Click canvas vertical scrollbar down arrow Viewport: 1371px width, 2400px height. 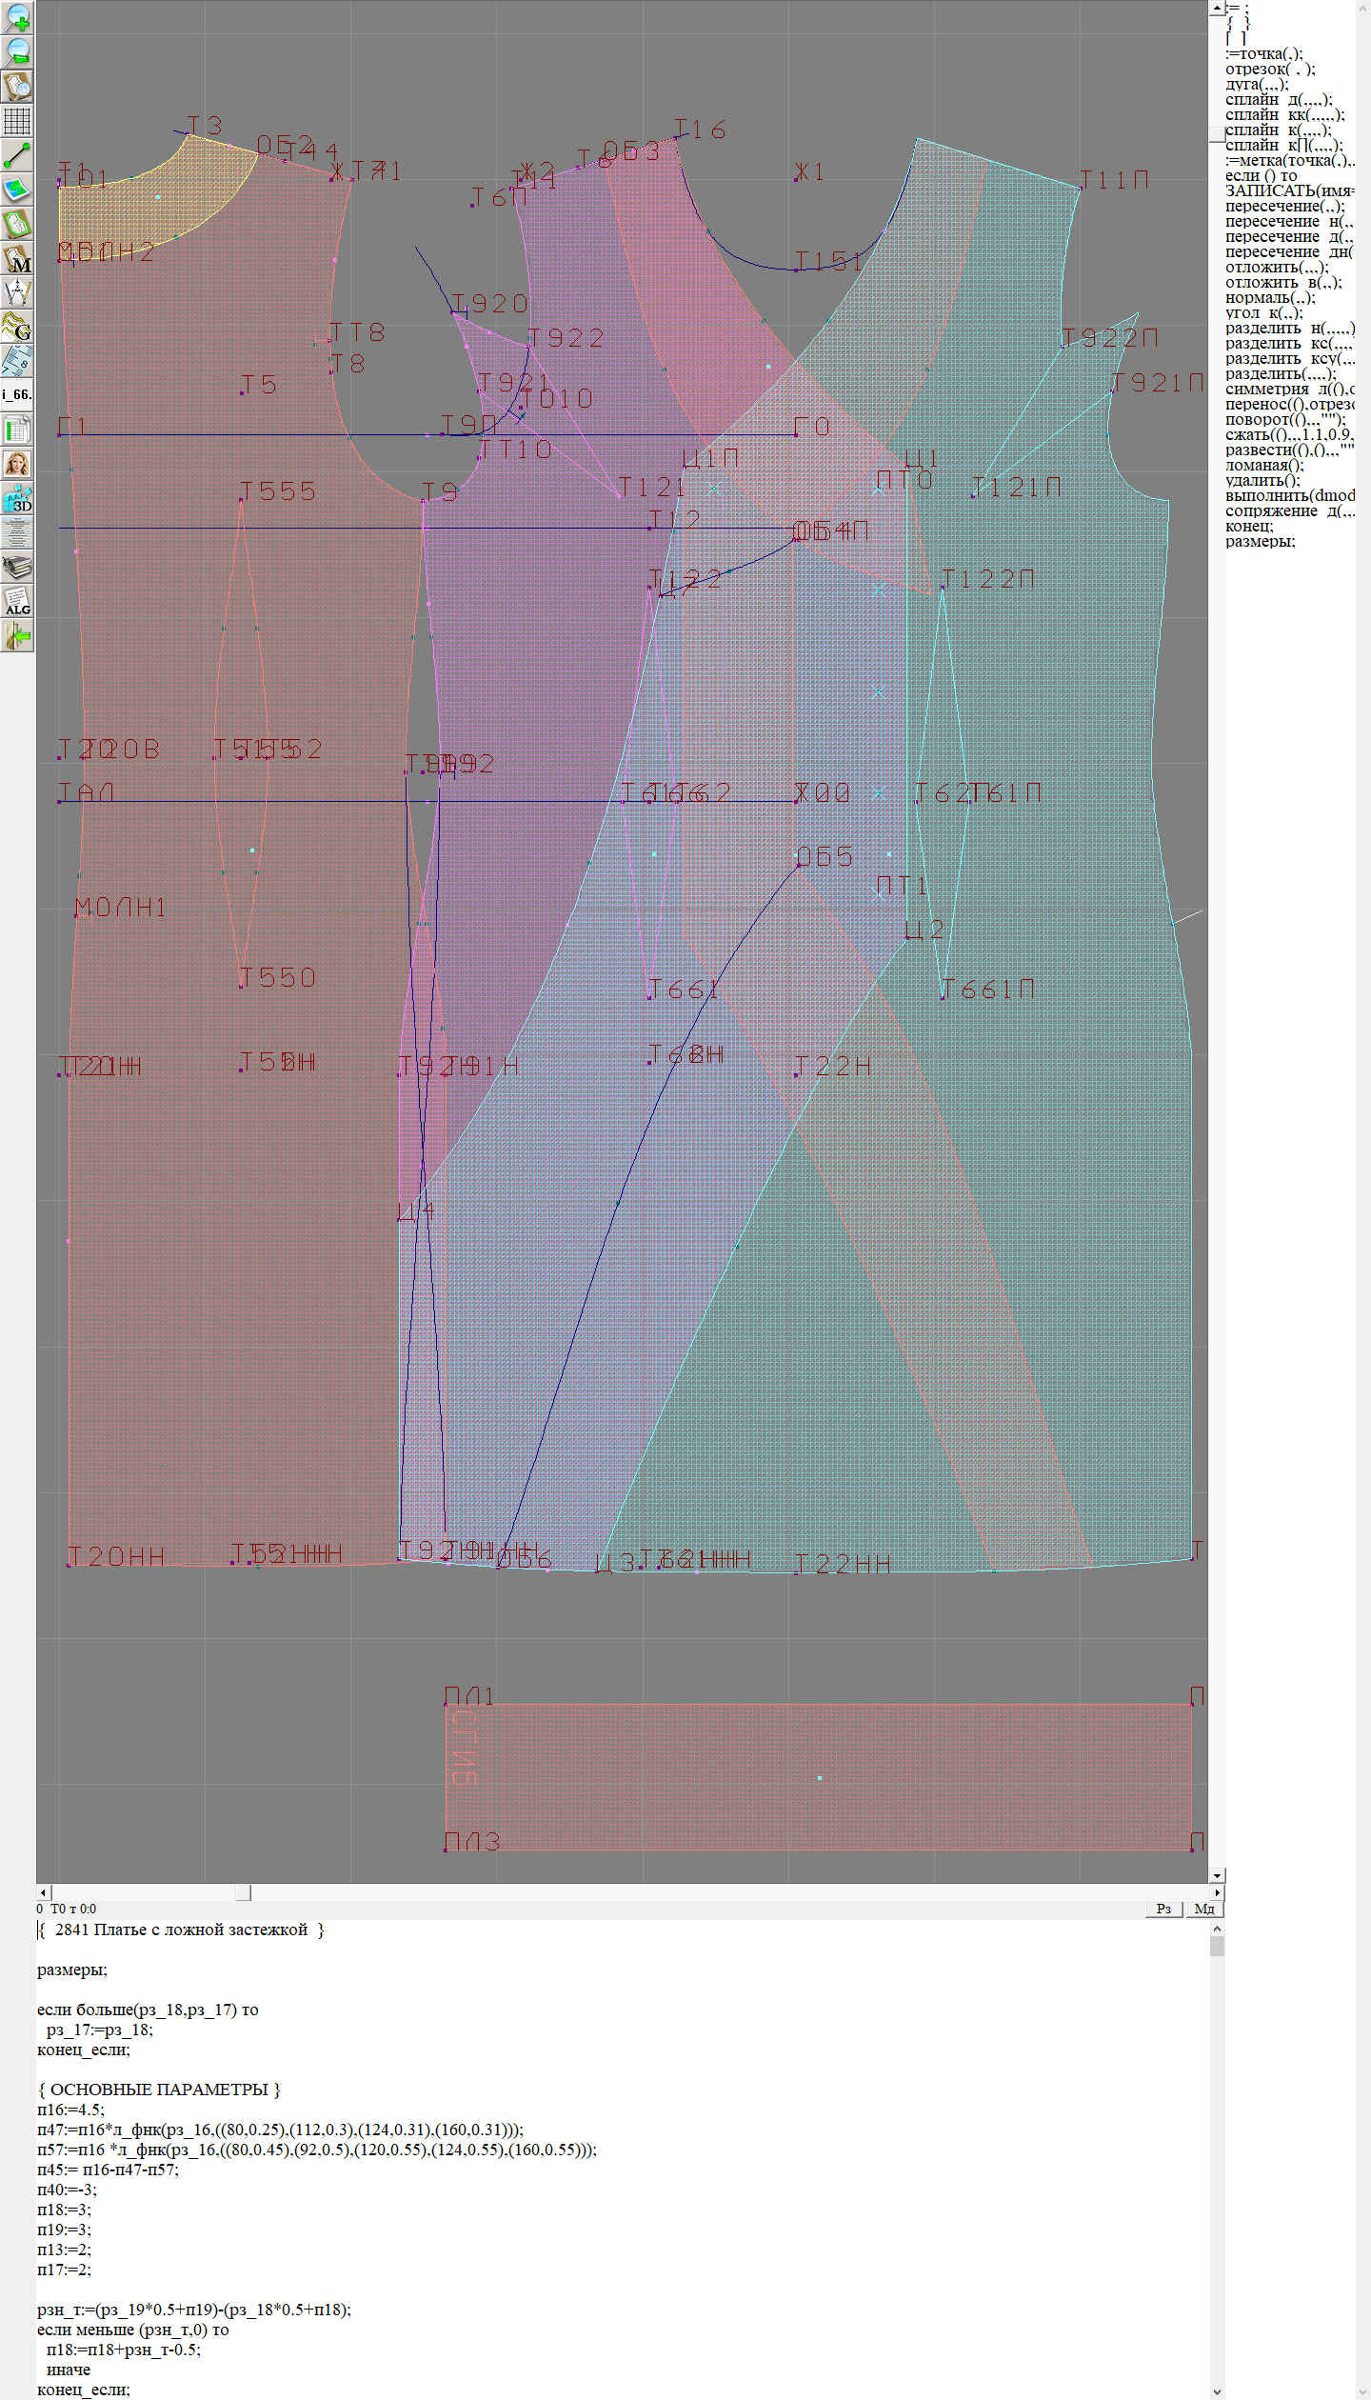tap(1216, 1875)
